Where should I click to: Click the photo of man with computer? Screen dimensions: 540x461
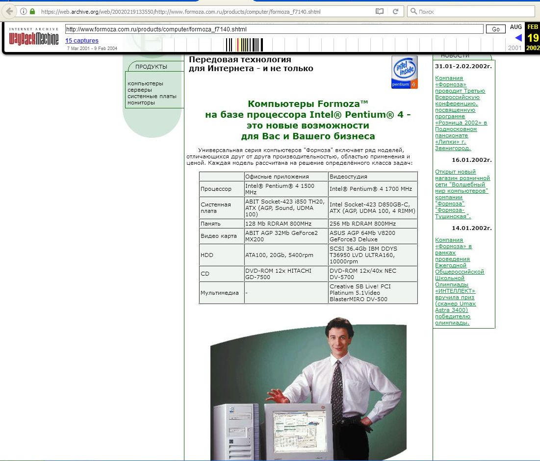309,389
